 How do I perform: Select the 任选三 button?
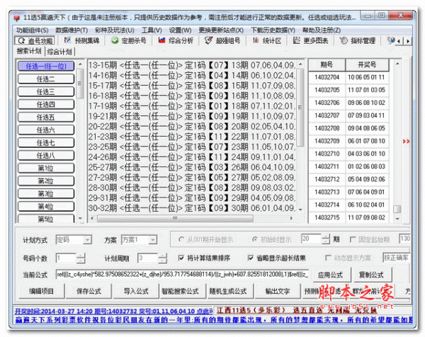coord(46,91)
